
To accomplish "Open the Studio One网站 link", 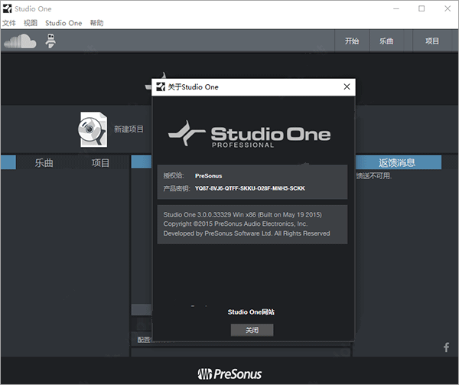I will (251, 312).
